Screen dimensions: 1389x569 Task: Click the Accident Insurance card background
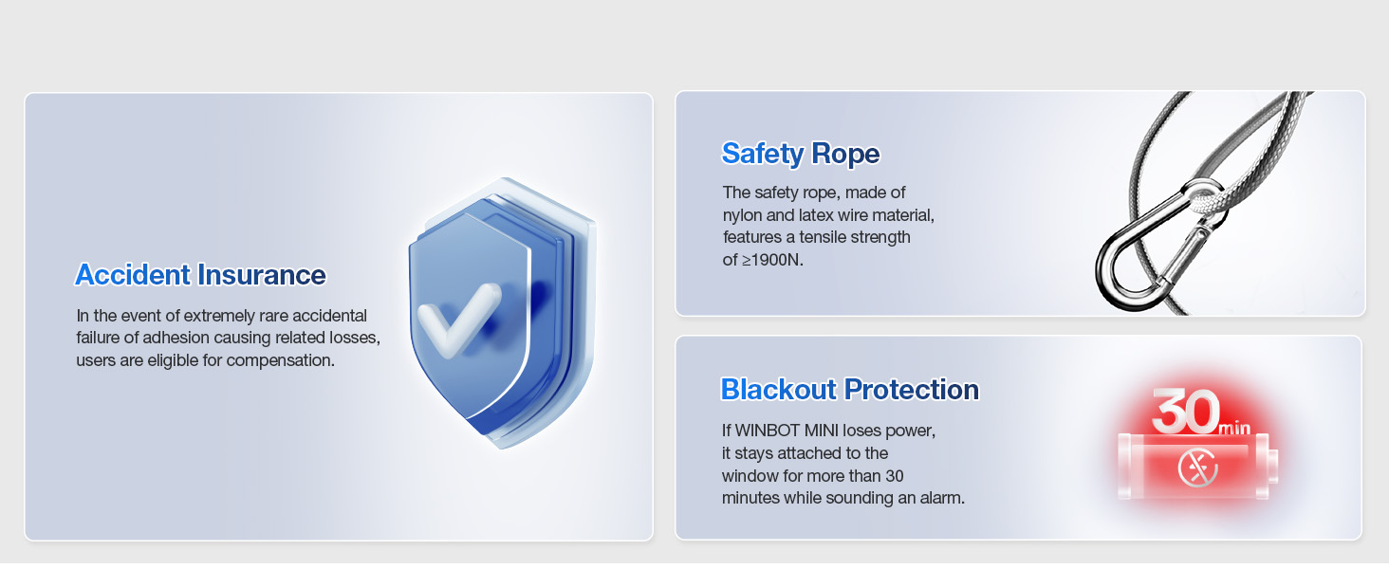click(x=339, y=316)
